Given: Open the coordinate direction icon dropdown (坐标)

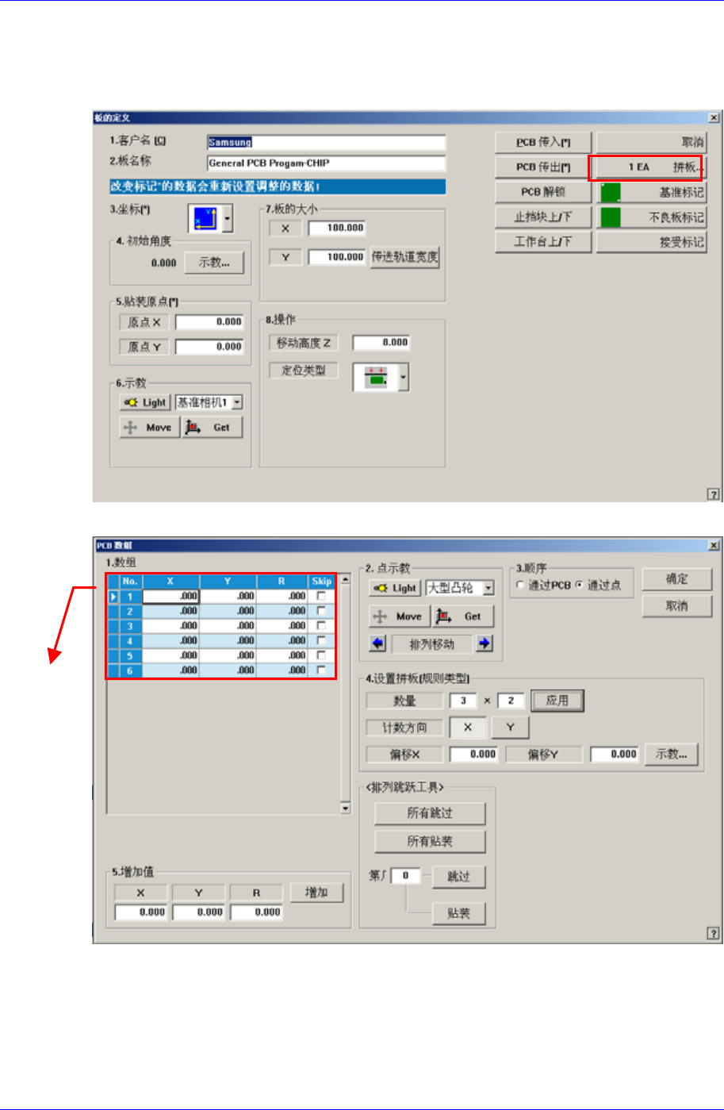Looking at the screenshot, I should [x=228, y=218].
